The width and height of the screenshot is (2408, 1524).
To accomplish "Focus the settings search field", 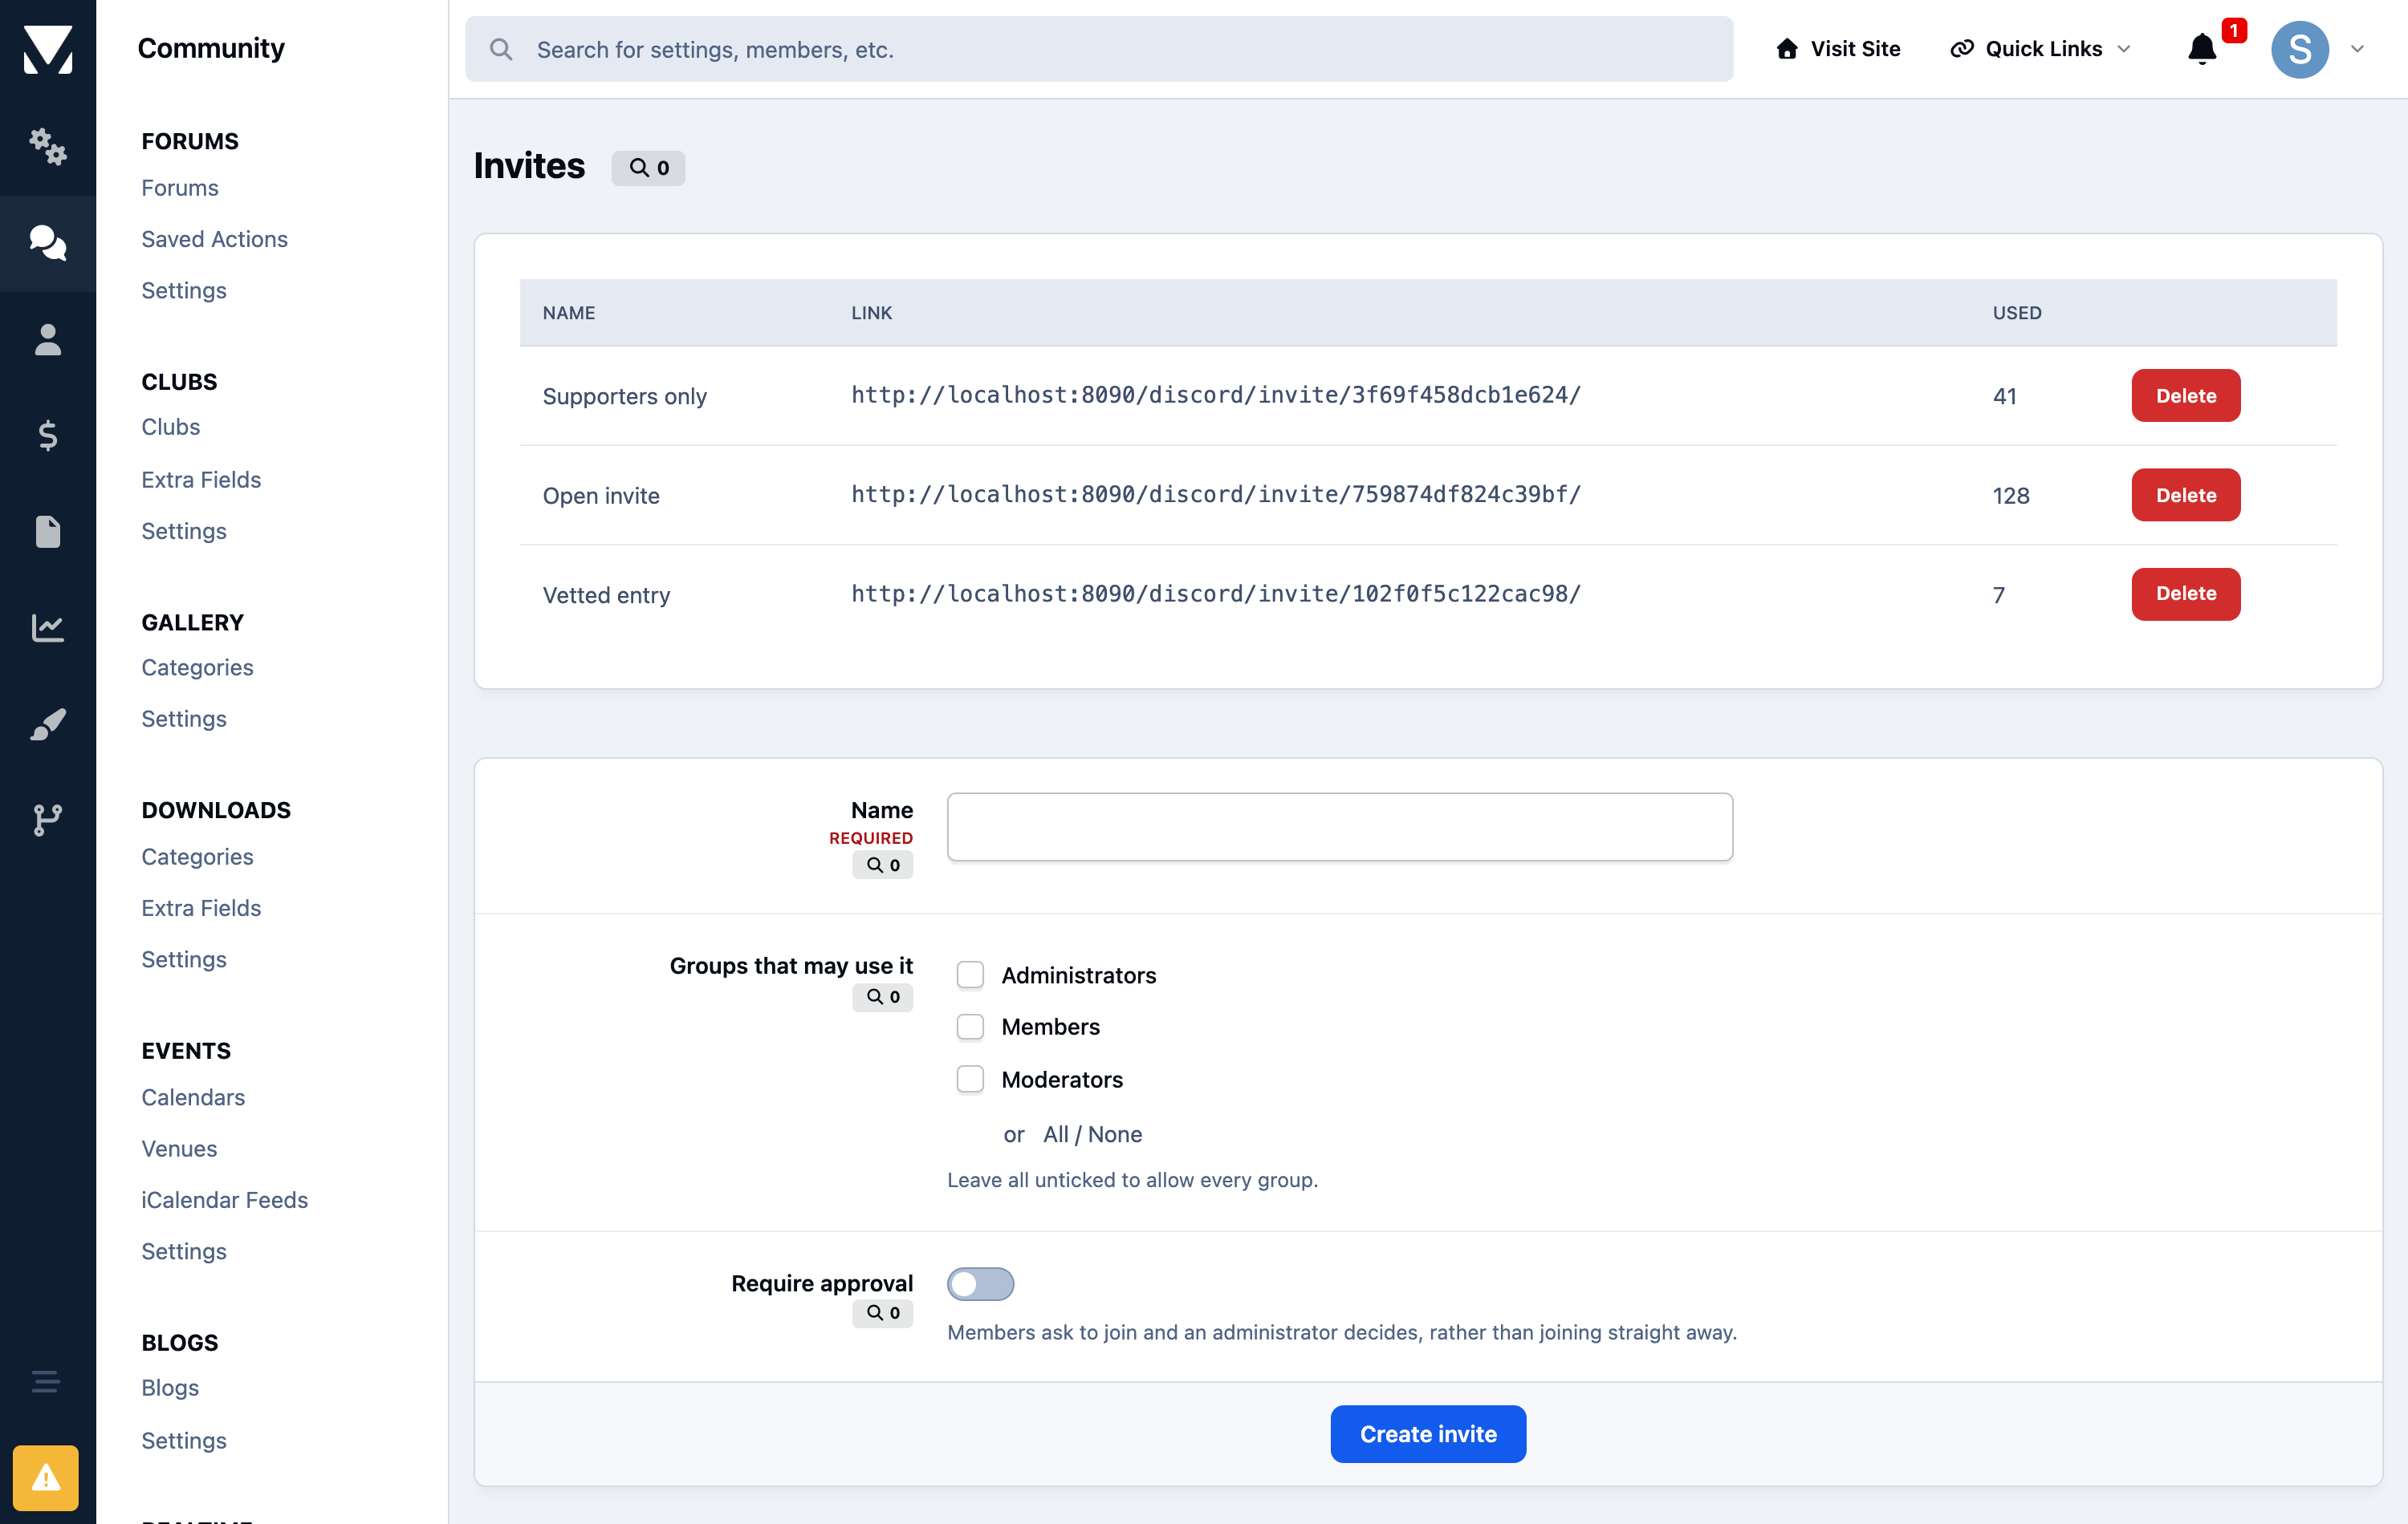I will coord(1099,49).
